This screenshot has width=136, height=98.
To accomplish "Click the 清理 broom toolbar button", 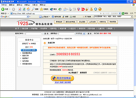I will click(x=65, y=17).
